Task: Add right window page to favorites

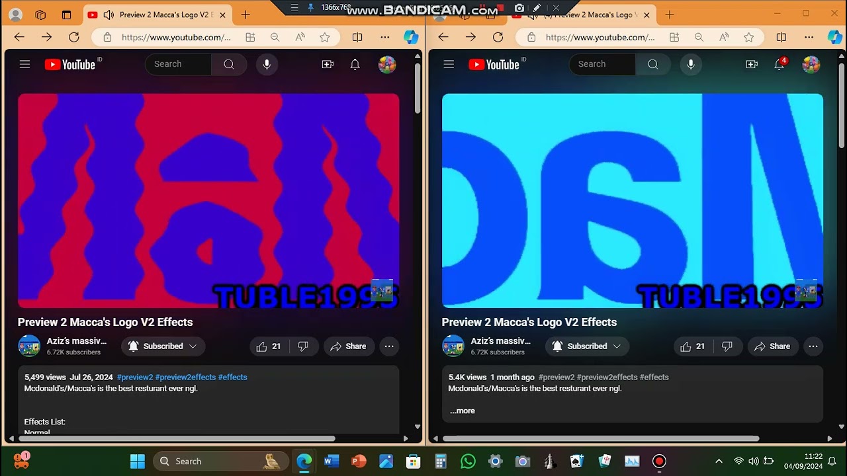Action: tap(749, 38)
